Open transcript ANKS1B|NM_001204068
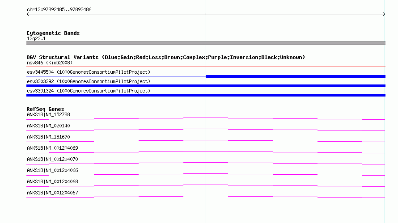Screen dimensions: 398x223 pyautogui.click(x=52, y=181)
